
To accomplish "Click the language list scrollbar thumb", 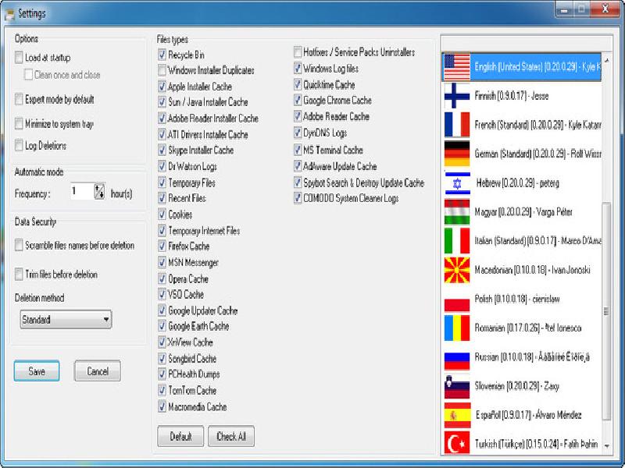I will tap(606, 311).
